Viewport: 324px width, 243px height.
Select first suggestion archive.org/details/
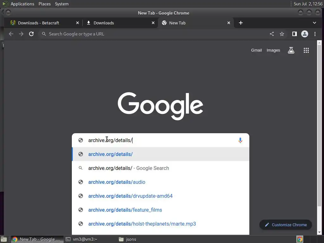coord(160,154)
